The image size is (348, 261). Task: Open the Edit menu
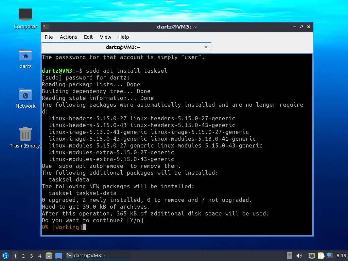pos(88,37)
